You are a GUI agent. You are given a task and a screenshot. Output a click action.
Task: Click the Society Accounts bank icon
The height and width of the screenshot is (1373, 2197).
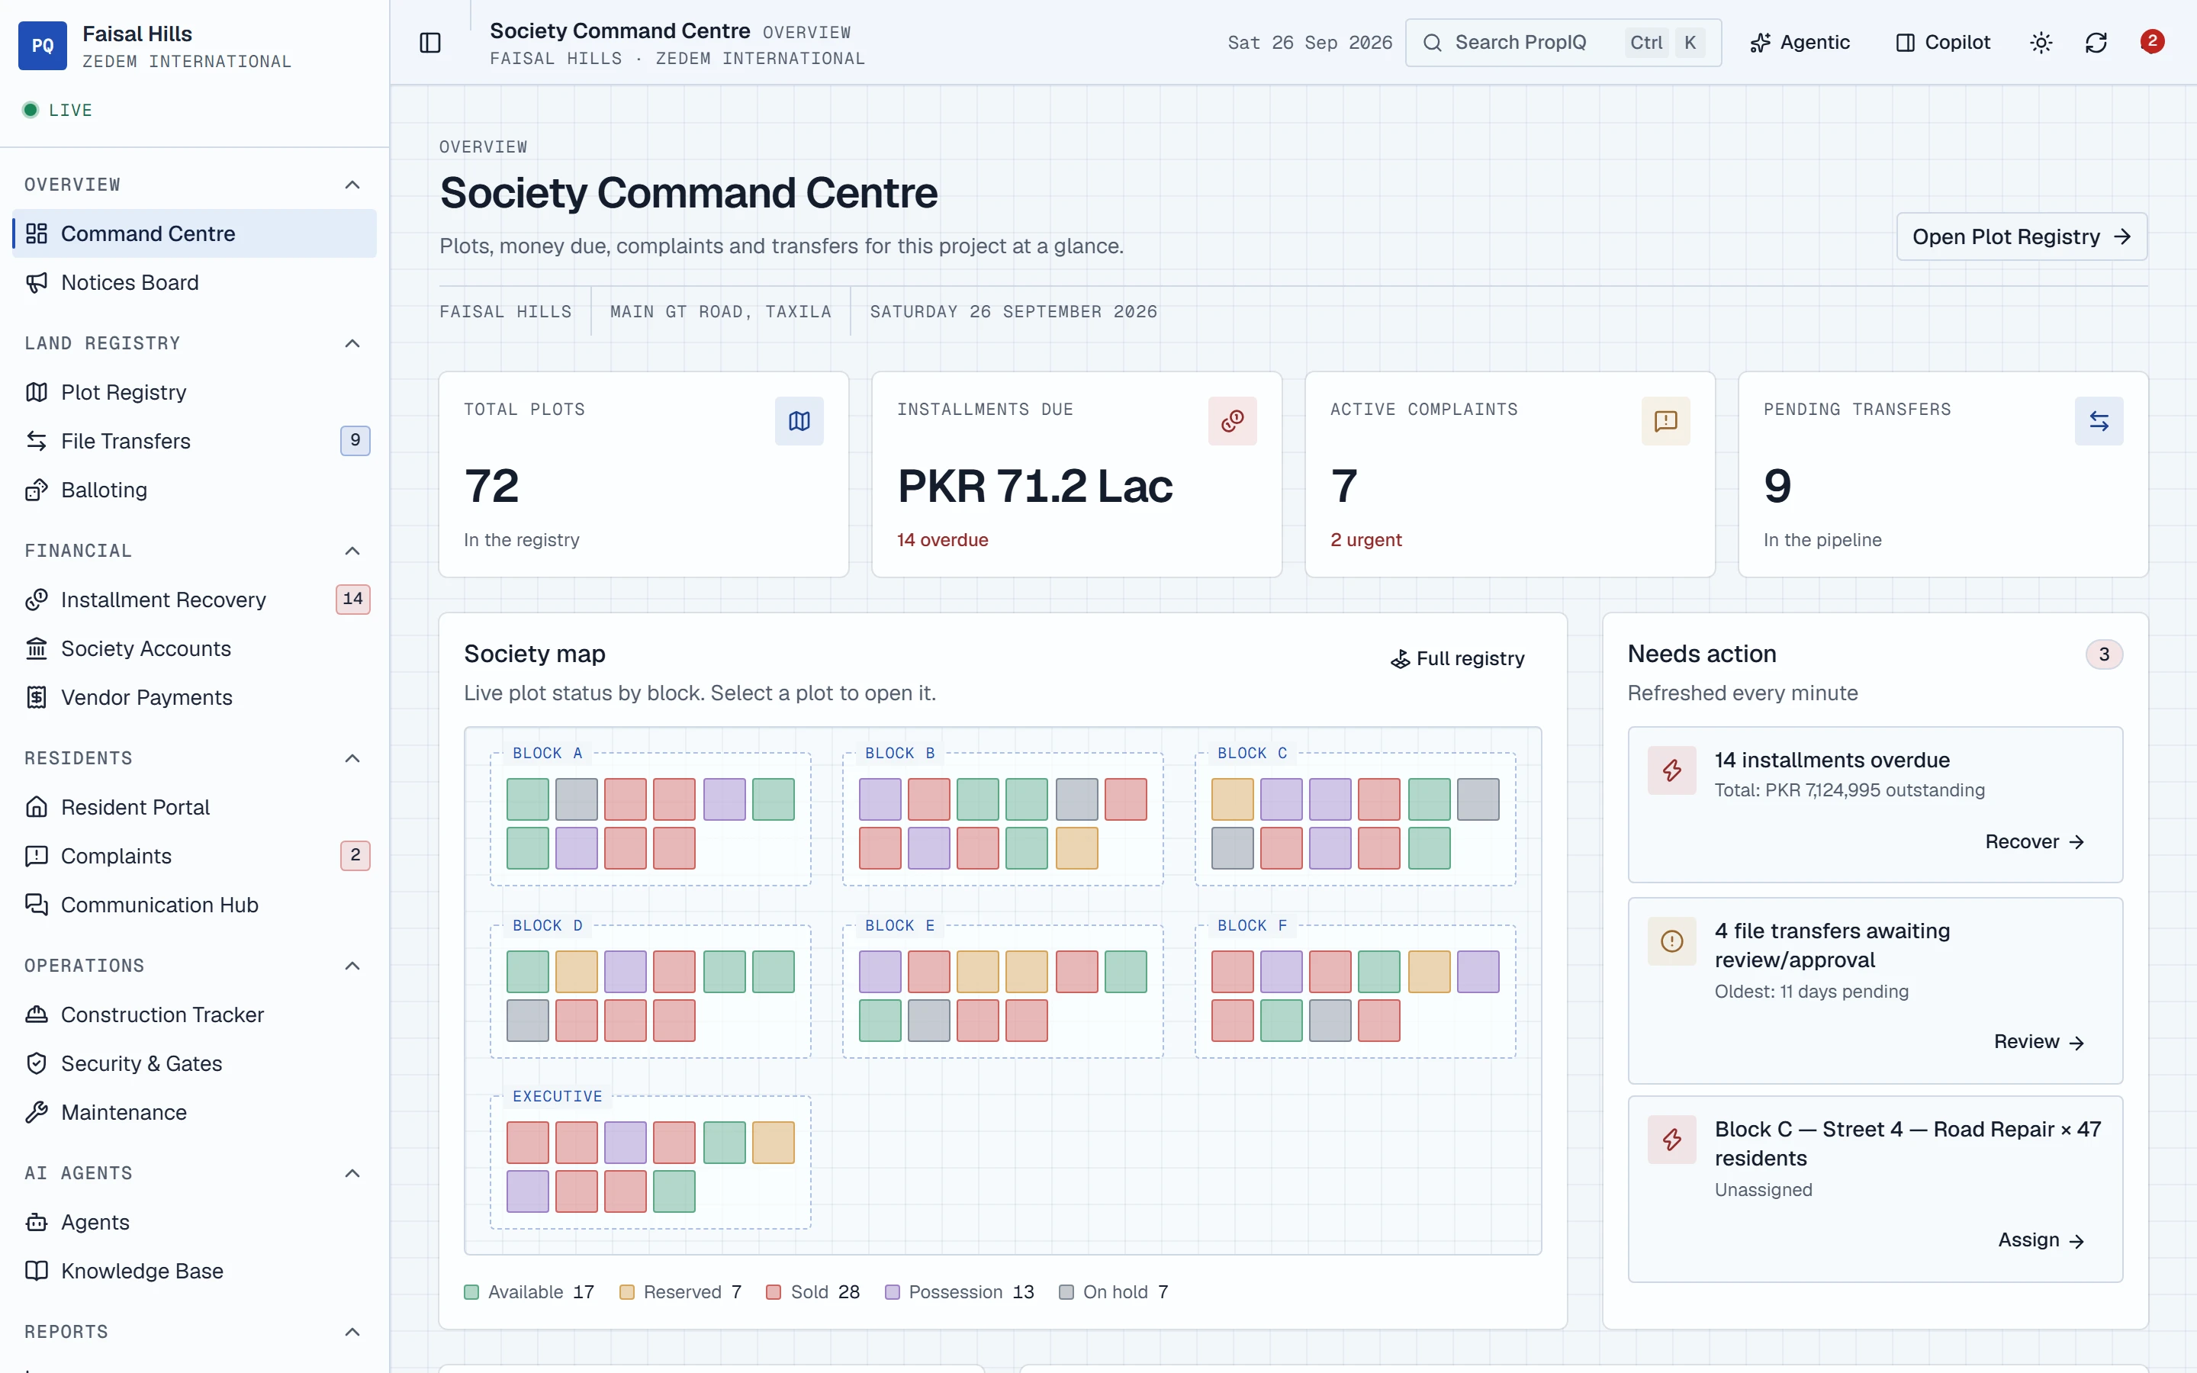[37, 649]
